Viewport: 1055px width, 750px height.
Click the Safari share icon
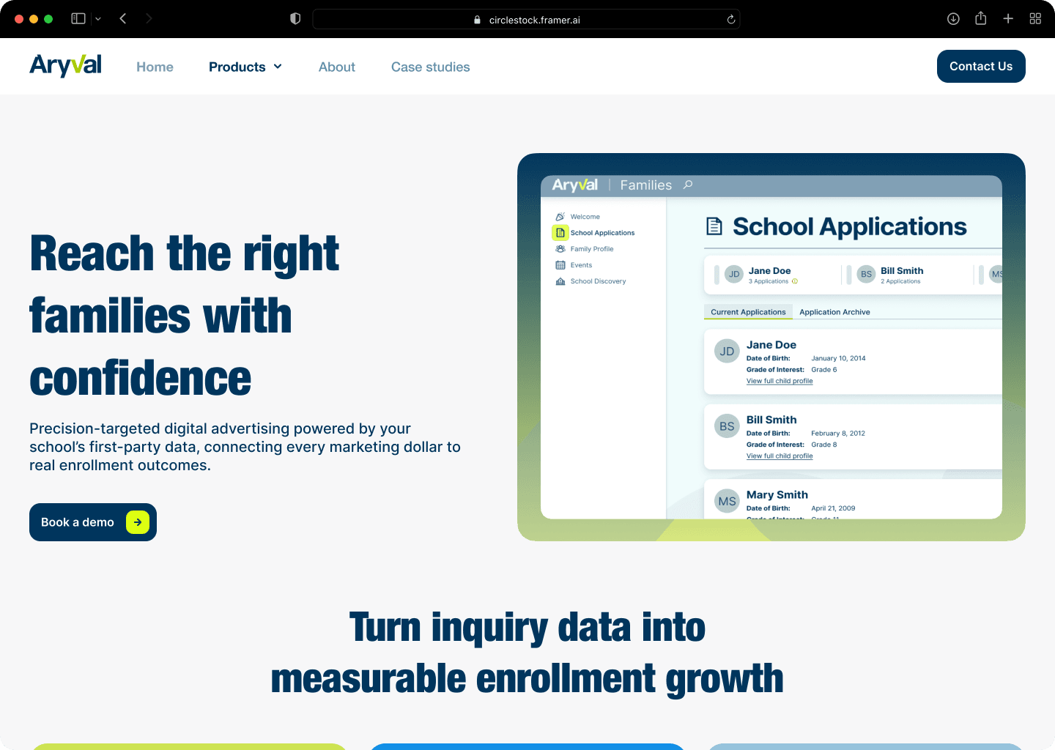(x=981, y=18)
